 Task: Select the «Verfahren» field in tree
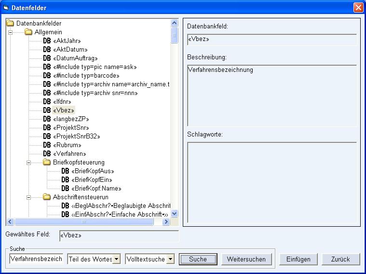coord(69,154)
